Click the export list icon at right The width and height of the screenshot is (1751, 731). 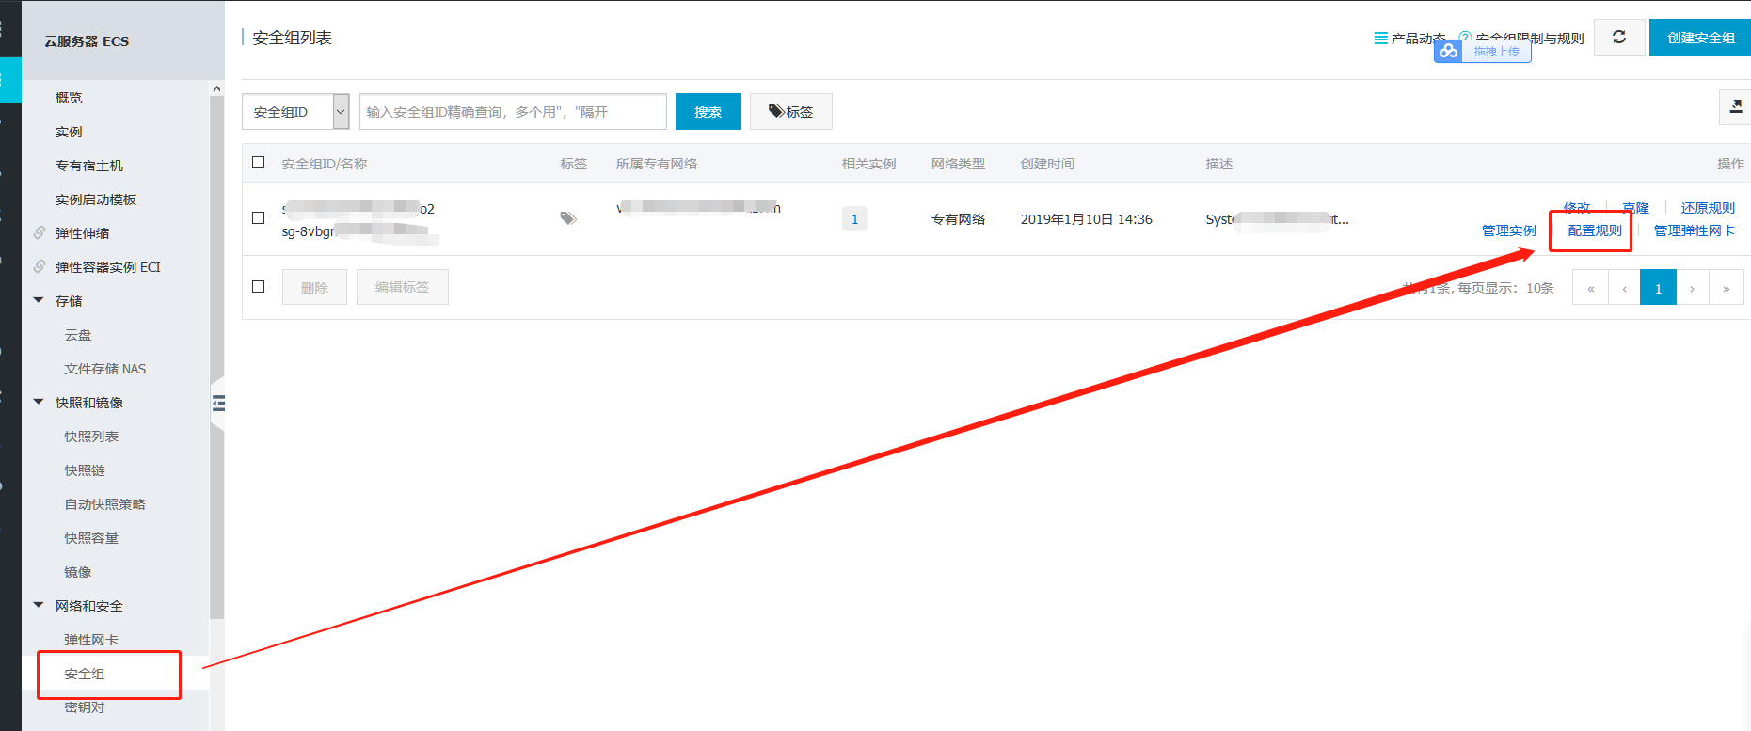click(x=1735, y=107)
